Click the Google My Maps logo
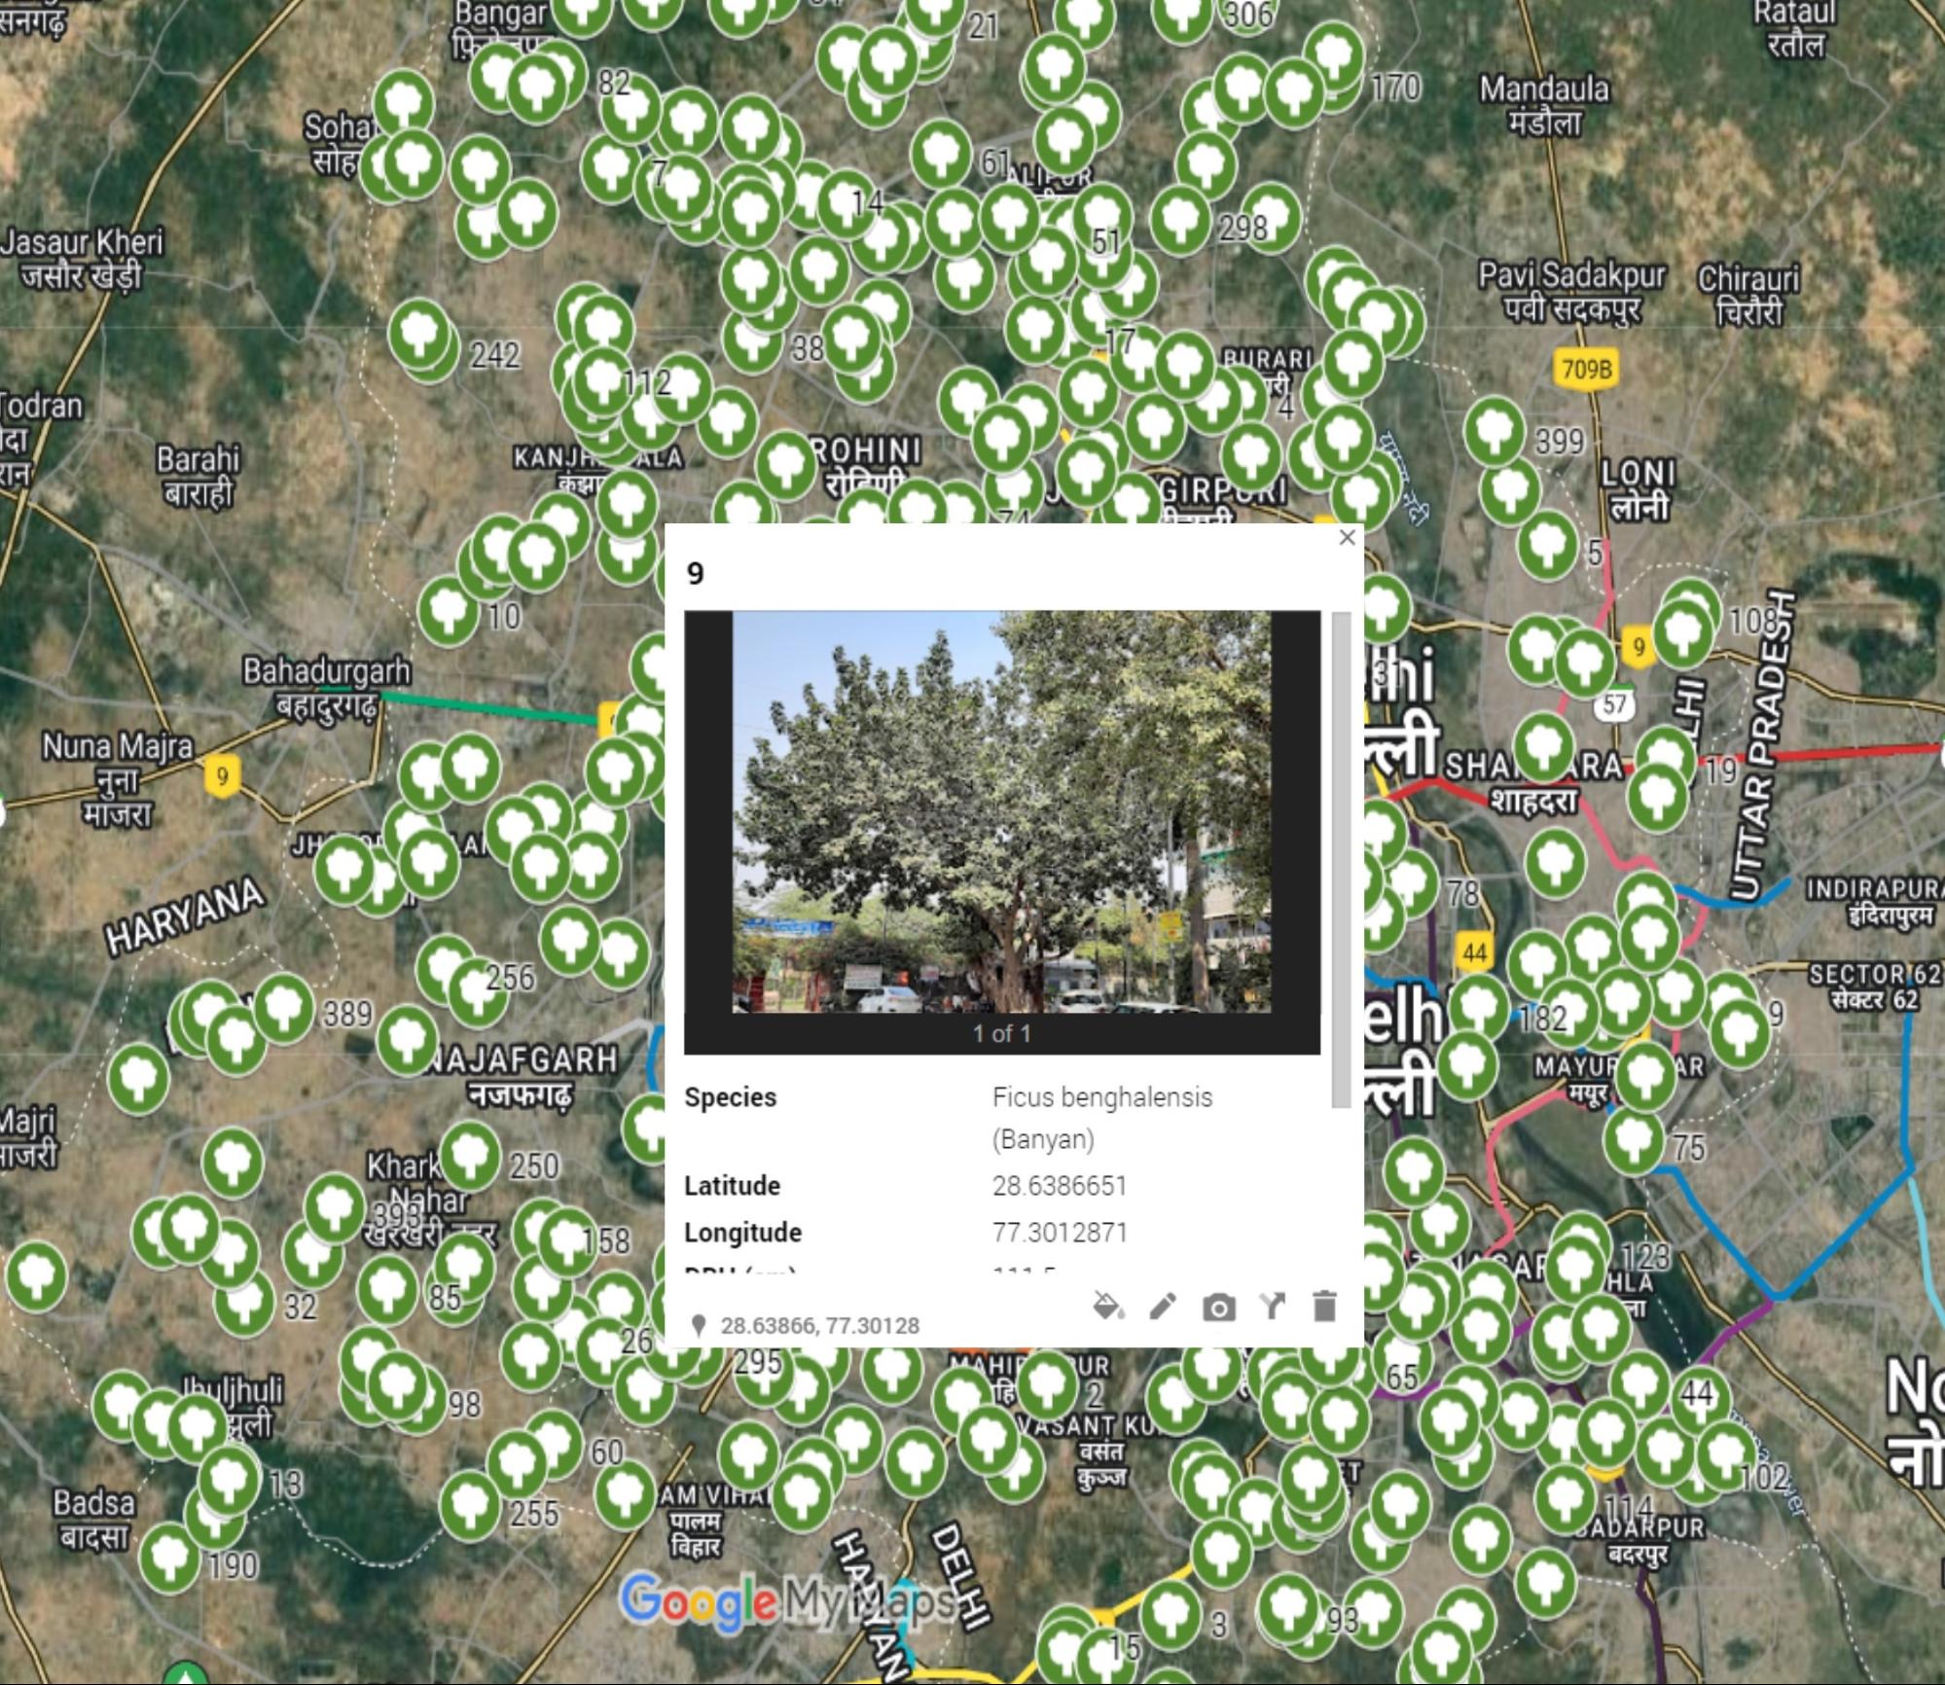Image resolution: width=1945 pixels, height=1685 pixels. (x=788, y=1601)
